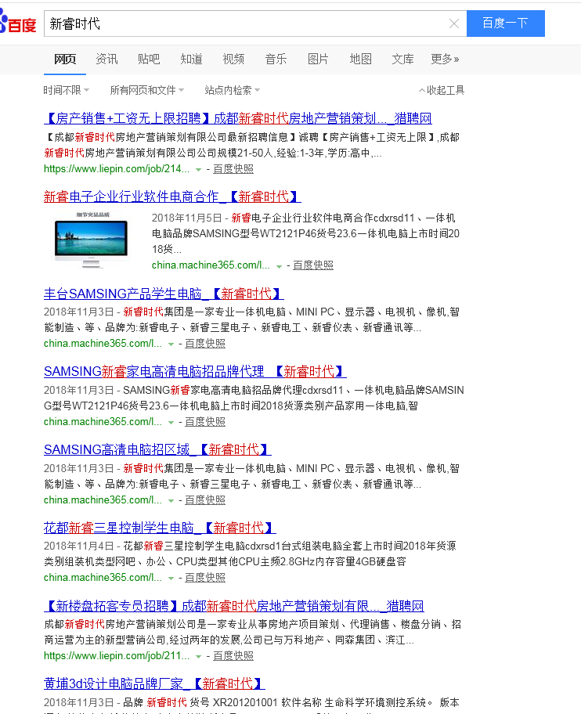Screen dimensions: 581x714
Task: Click china.machine365.com URL under SAMSING高清电脑招区域
Action: [103, 500]
